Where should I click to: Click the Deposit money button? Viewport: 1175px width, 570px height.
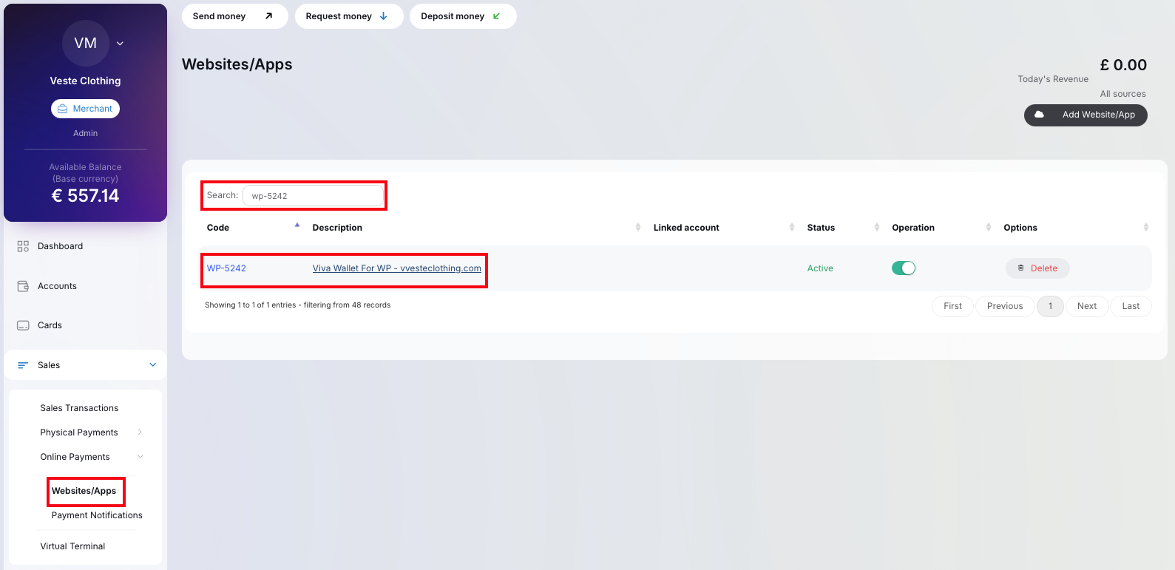point(463,16)
